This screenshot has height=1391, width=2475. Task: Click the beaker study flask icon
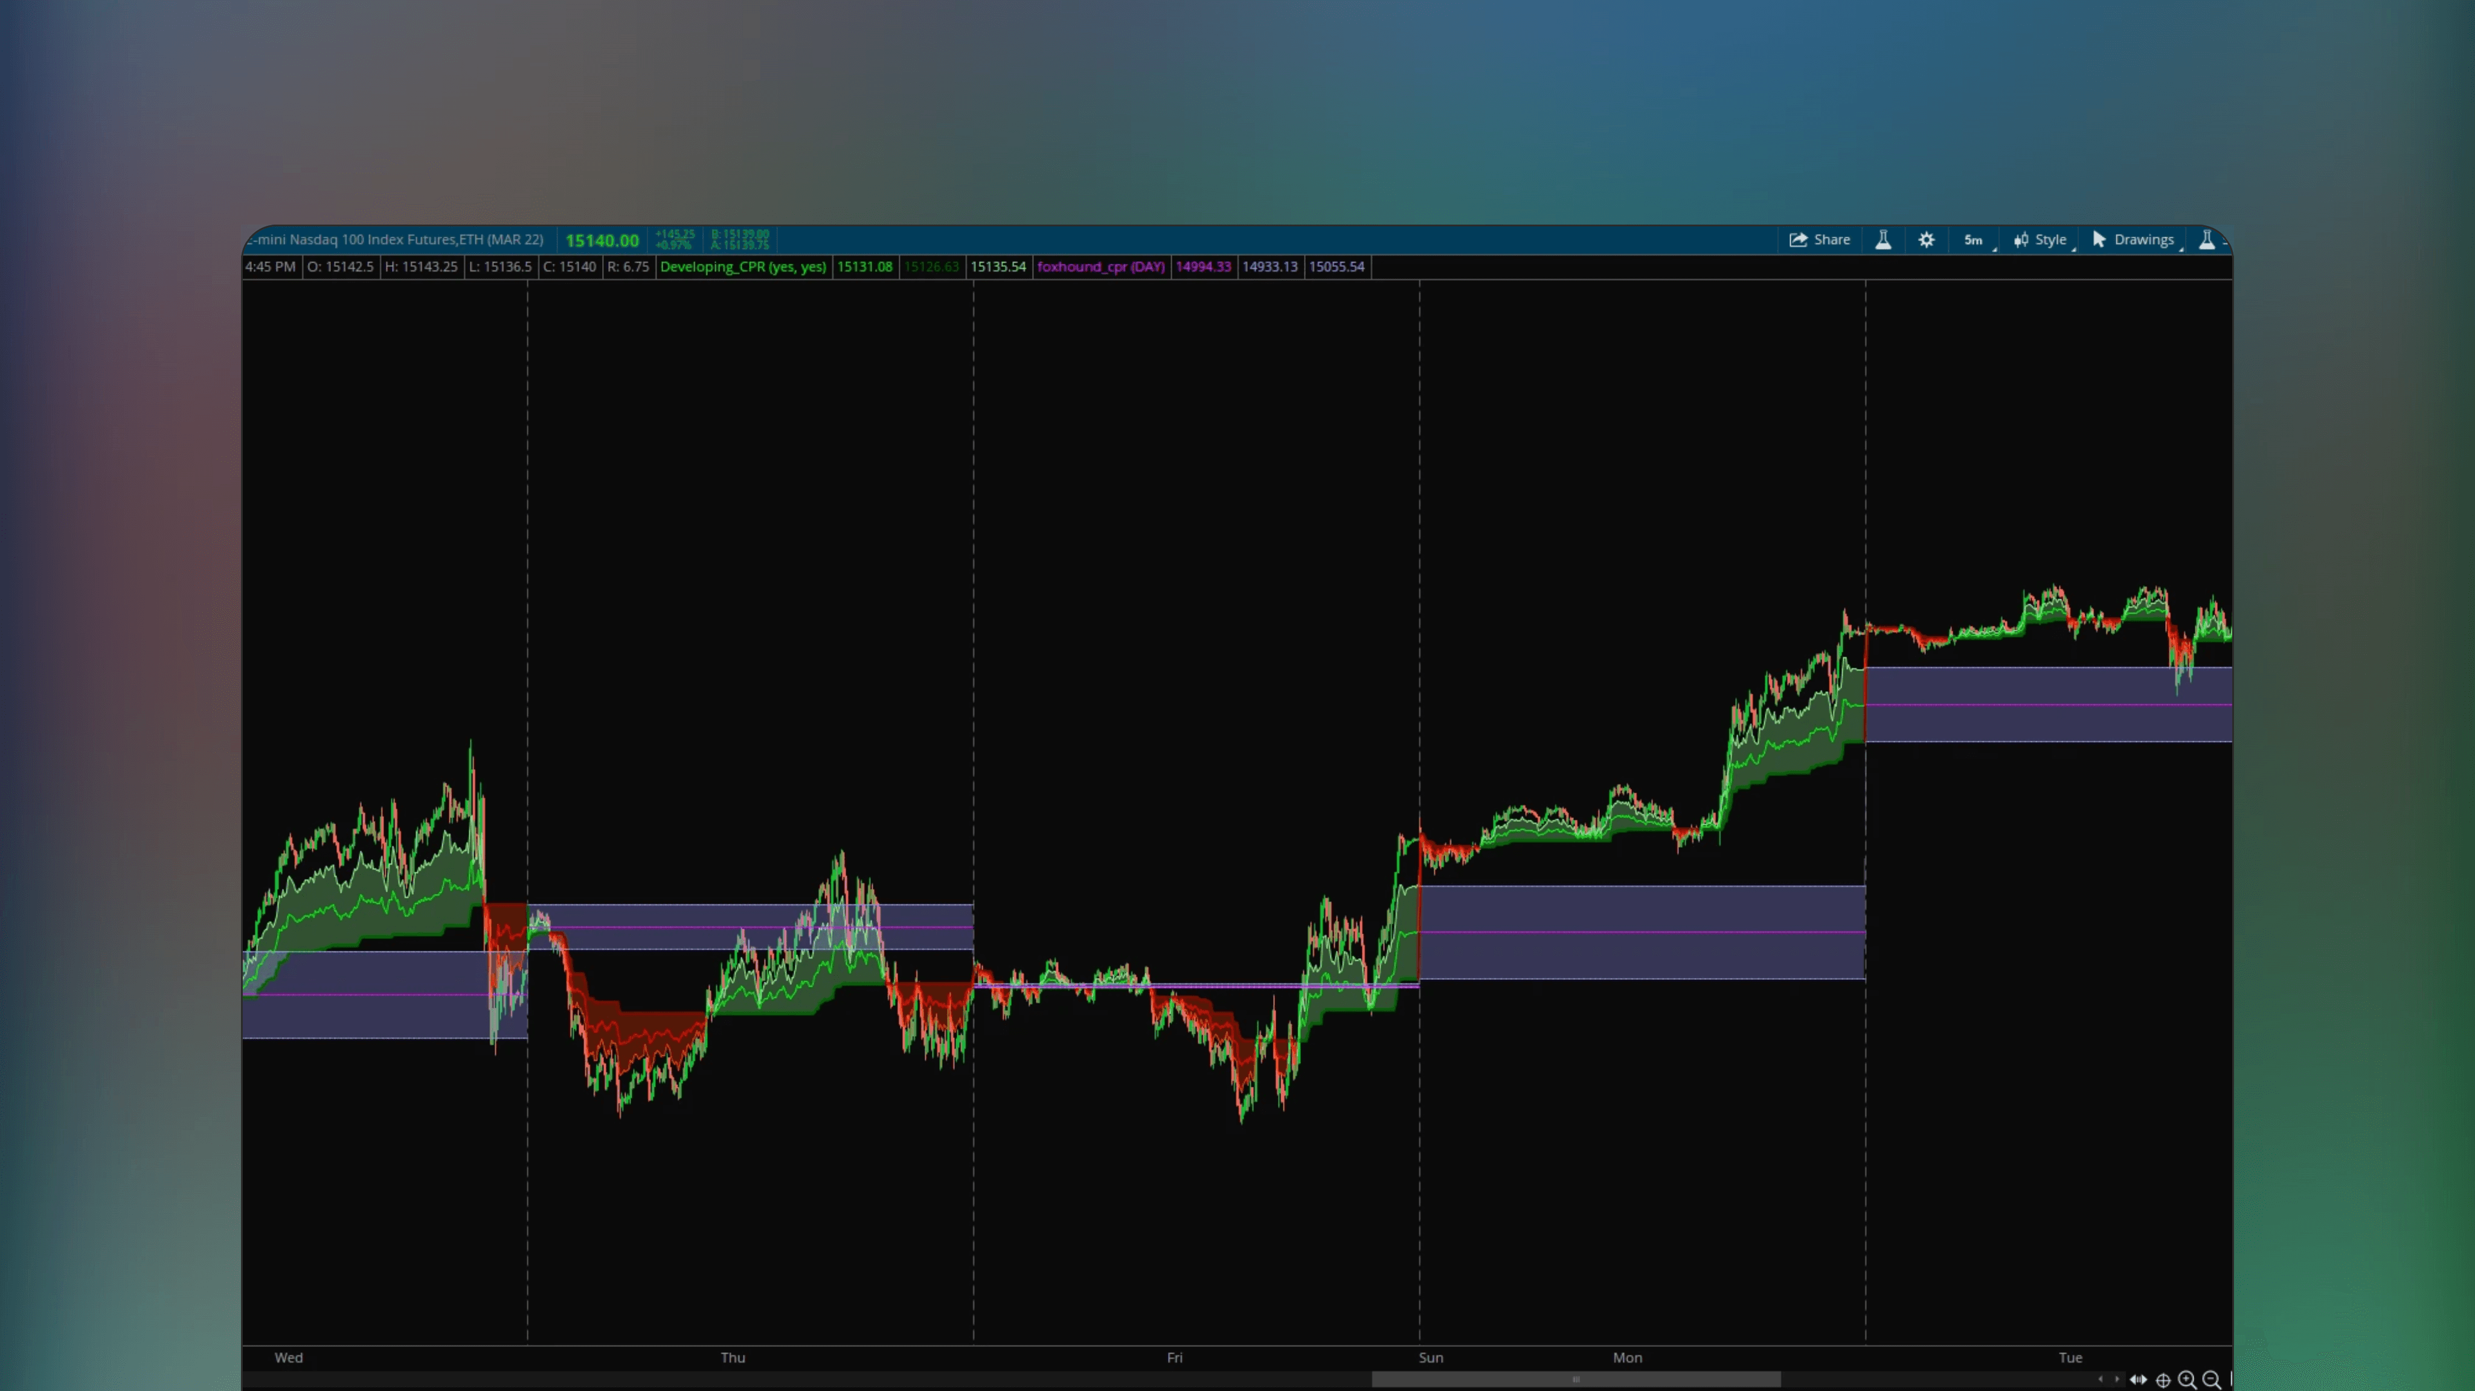pyautogui.click(x=1883, y=240)
